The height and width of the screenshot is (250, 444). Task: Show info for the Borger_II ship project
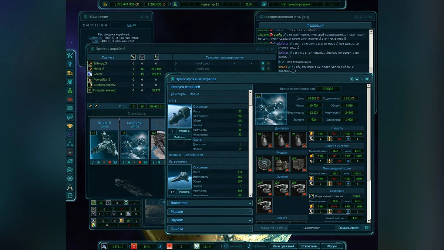pyautogui.click(x=93, y=162)
